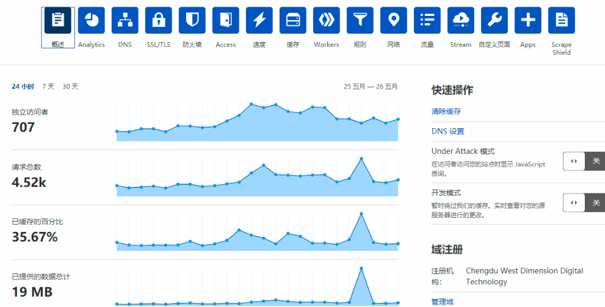Select the 速度 lightning bolt icon
605x307 pixels.
tap(259, 21)
